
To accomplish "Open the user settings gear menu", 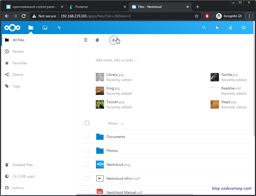I will coord(244,28).
